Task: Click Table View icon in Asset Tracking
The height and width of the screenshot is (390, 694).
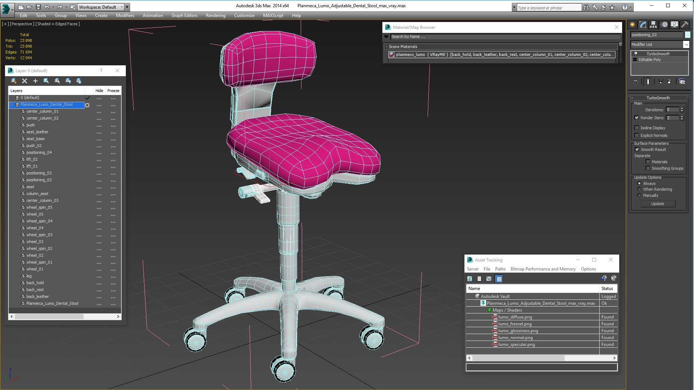Action: click(499, 279)
